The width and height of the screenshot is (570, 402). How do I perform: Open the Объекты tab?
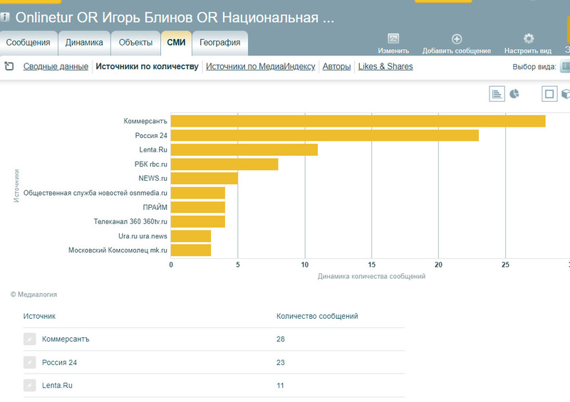135,43
